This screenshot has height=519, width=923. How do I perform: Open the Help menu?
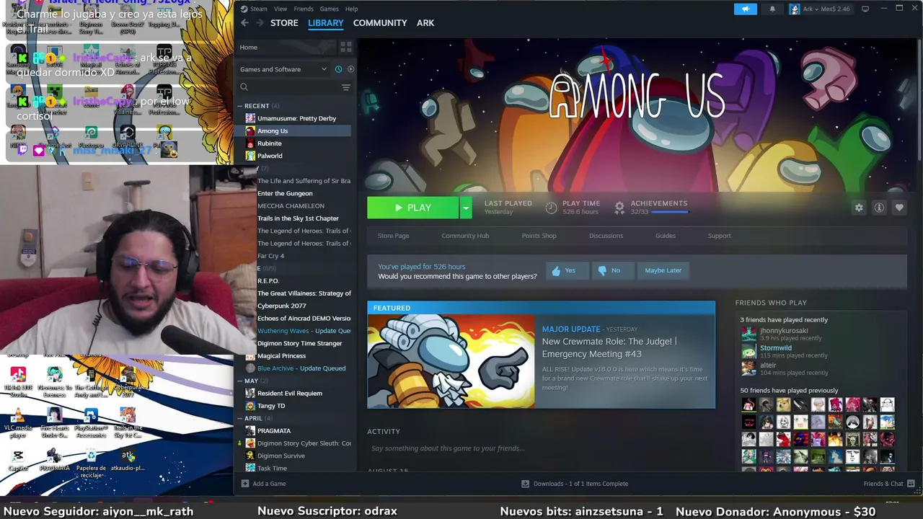tap(351, 9)
